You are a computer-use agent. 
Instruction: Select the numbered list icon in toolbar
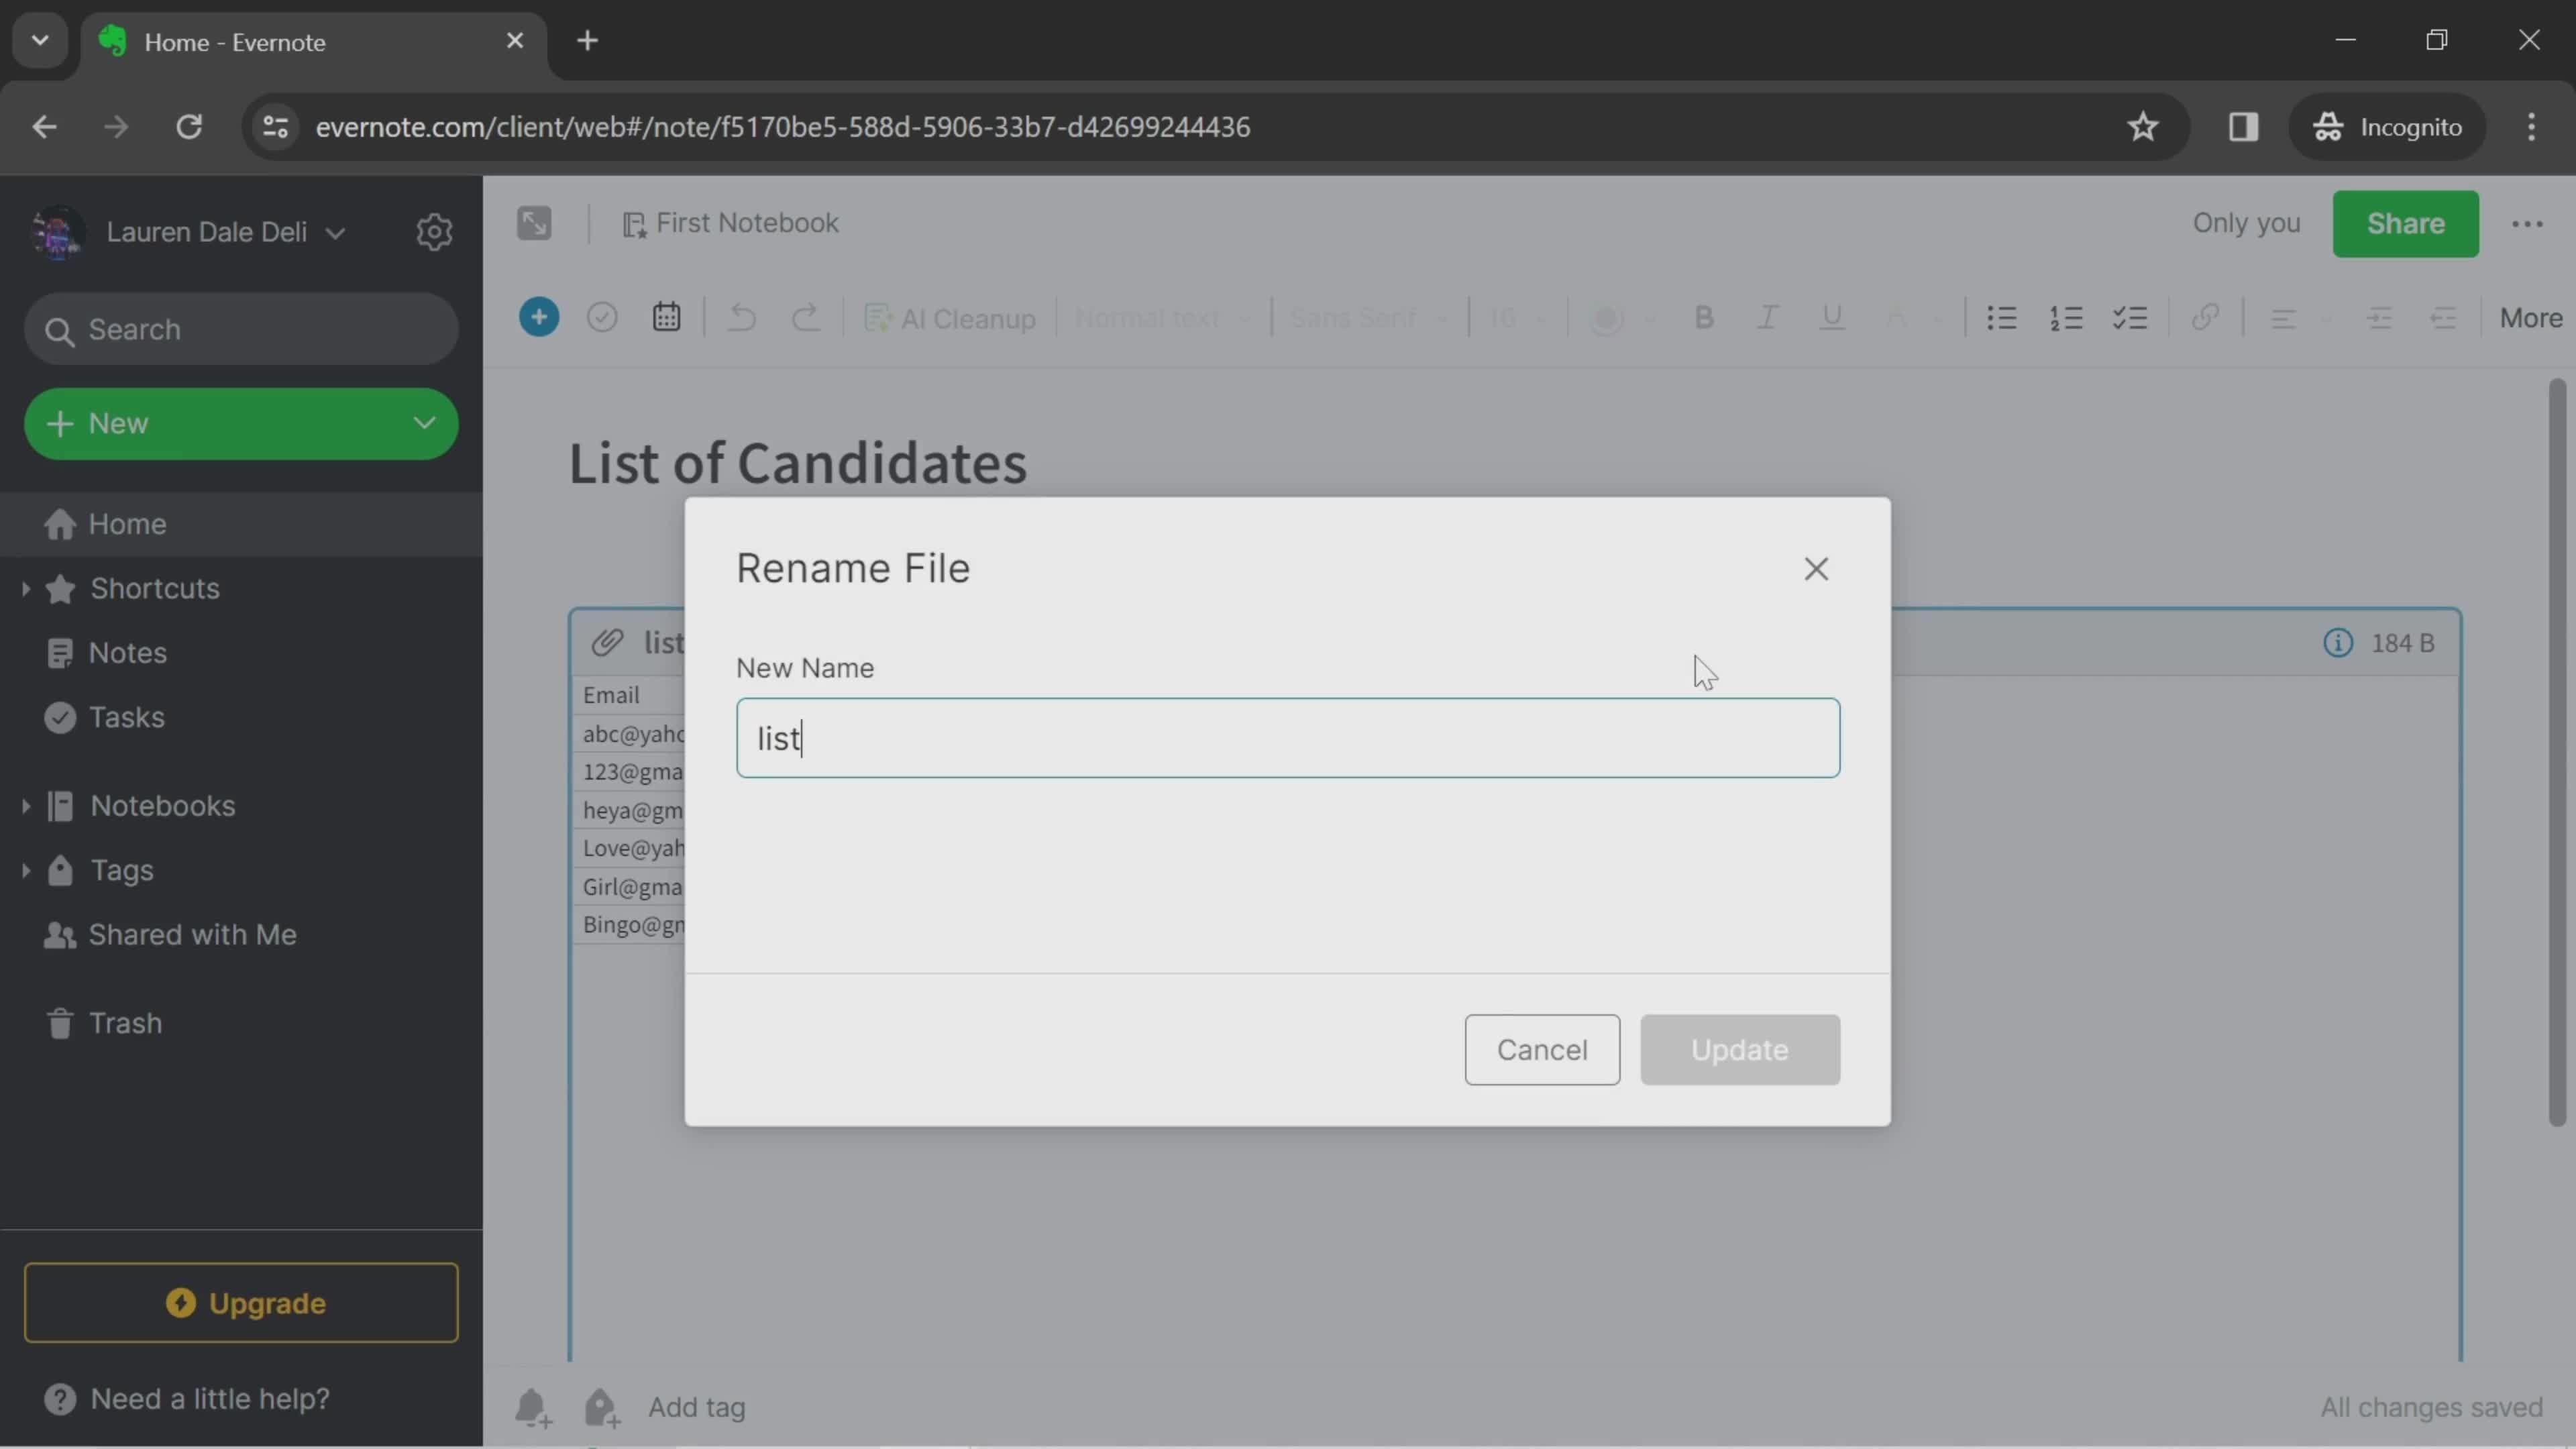(x=2065, y=317)
